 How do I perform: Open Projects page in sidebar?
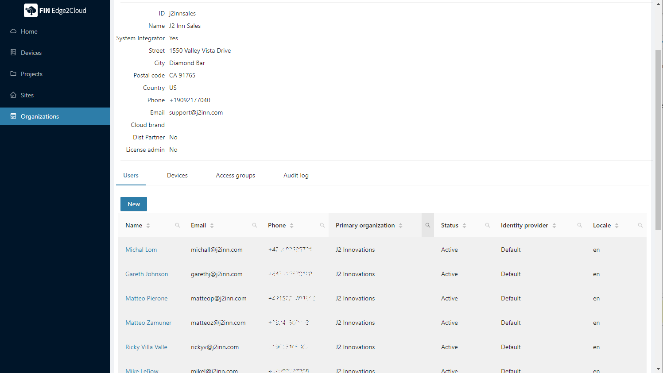click(x=55, y=74)
